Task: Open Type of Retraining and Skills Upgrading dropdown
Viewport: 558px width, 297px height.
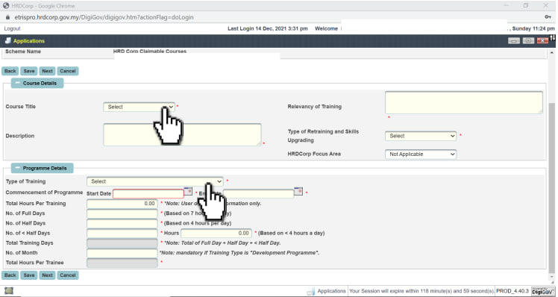Action: [x=421, y=136]
